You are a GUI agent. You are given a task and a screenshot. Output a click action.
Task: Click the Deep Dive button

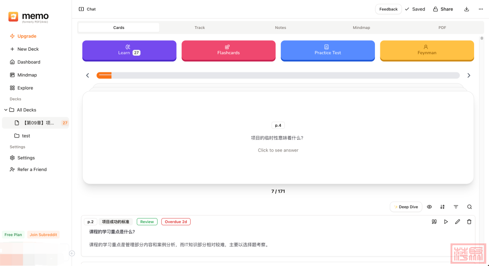click(406, 207)
